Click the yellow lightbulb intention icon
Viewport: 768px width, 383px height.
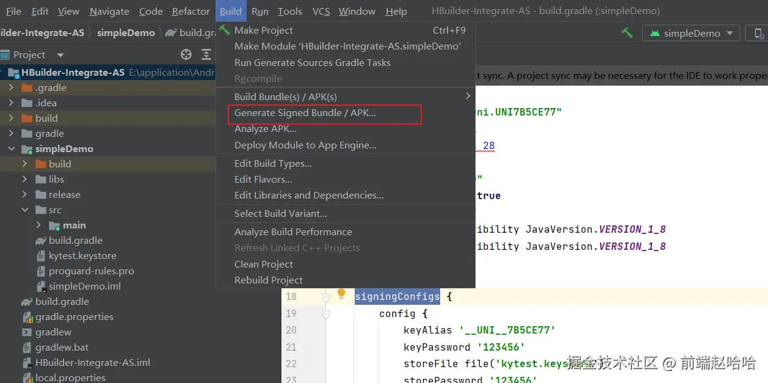341,294
